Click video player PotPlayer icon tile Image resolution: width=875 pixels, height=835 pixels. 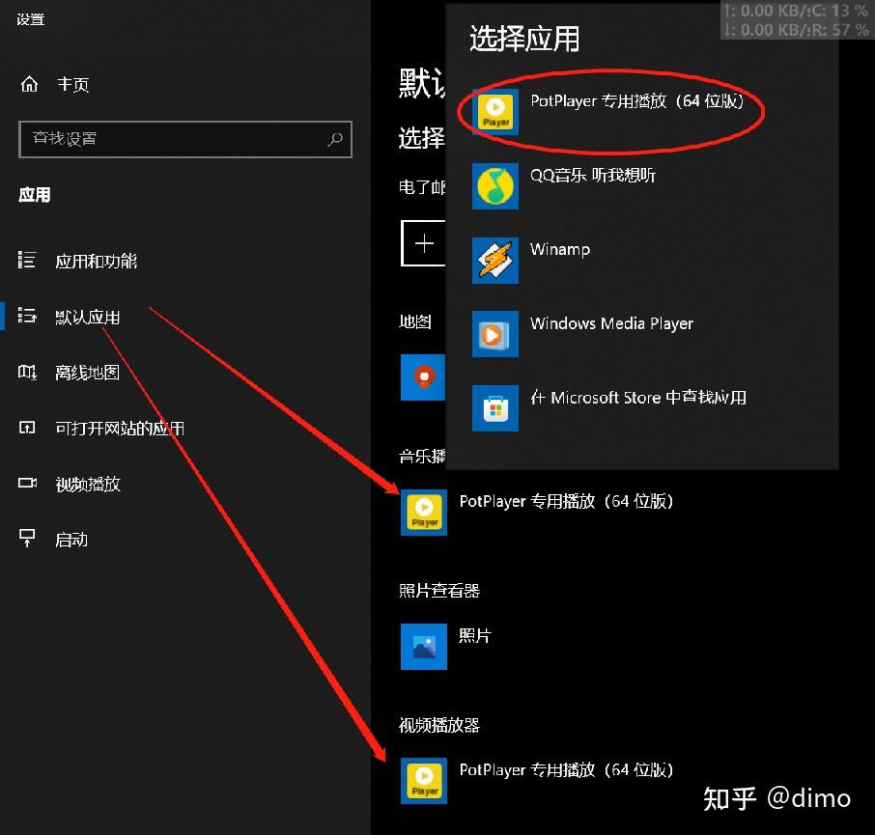pyautogui.click(x=424, y=780)
